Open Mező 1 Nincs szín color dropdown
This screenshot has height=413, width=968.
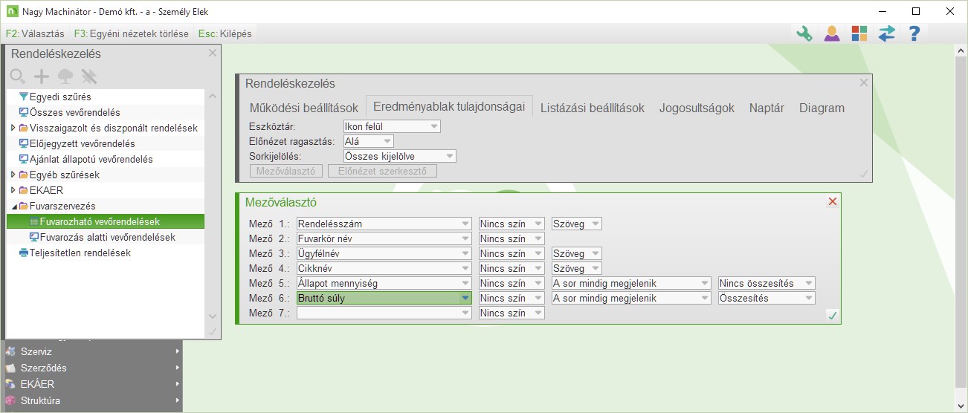pyautogui.click(x=512, y=224)
